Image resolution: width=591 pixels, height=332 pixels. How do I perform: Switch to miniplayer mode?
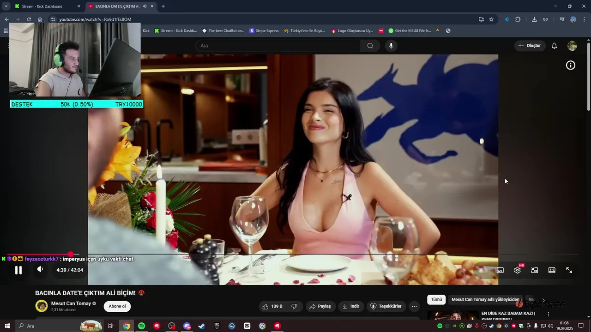click(x=535, y=270)
